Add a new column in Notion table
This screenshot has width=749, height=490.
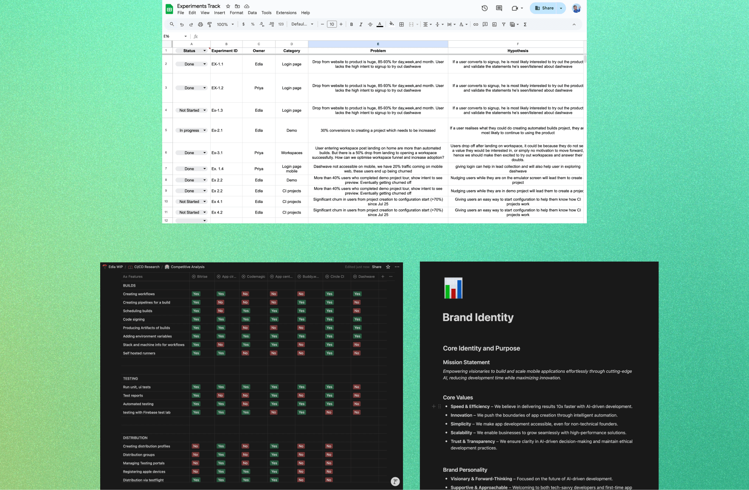click(383, 276)
